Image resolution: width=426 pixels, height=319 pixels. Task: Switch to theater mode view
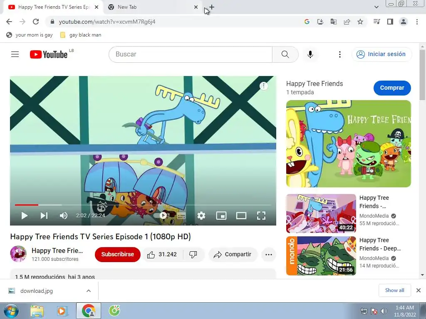click(241, 216)
